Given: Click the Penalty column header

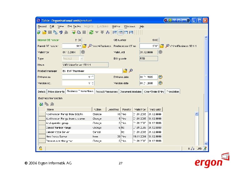Looking at the screenshot, I should pyautogui.click(x=126, y=110).
